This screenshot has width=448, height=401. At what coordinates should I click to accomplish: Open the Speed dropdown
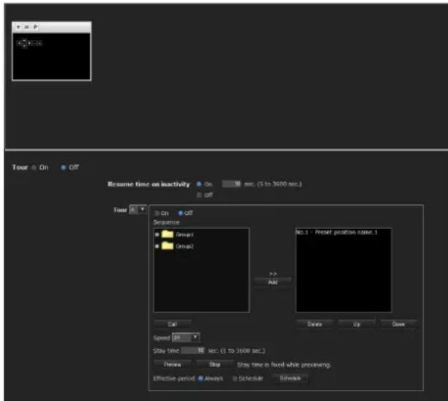click(x=186, y=337)
